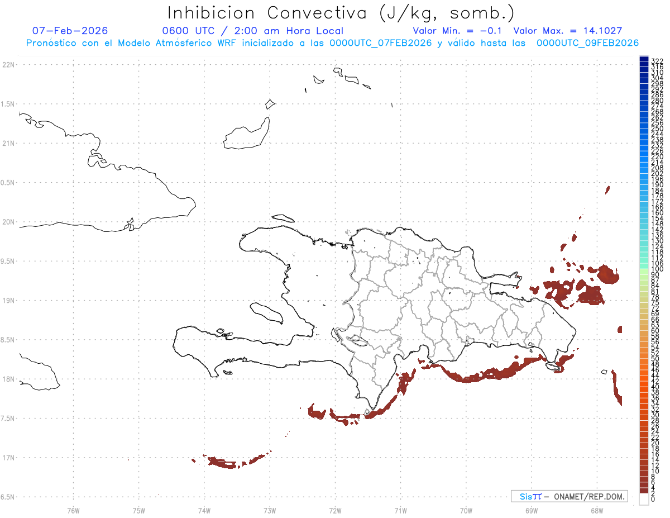Click the title "Inhibicion Convectiva (J/kg, somb.)"

[x=341, y=13]
